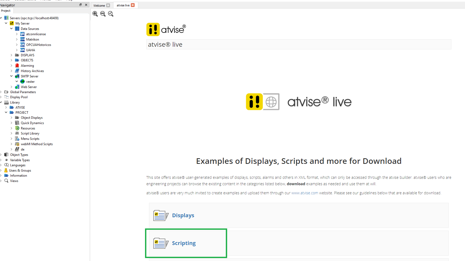
Task: Open the Scripting category link
Action: (x=184, y=243)
